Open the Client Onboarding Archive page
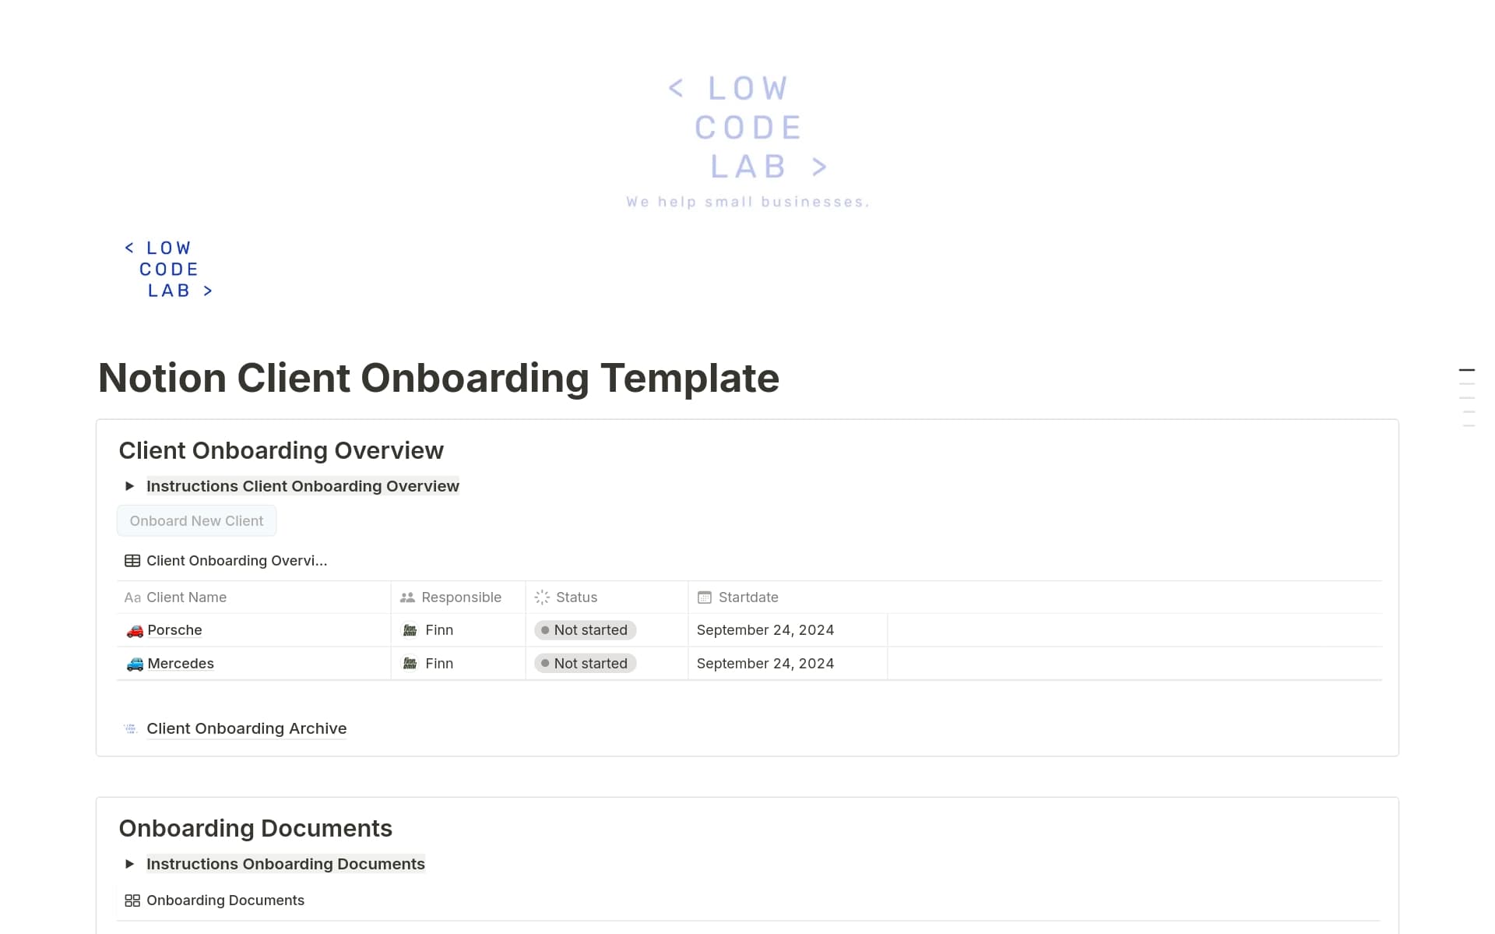This screenshot has width=1495, height=934. pyautogui.click(x=246, y=728)
